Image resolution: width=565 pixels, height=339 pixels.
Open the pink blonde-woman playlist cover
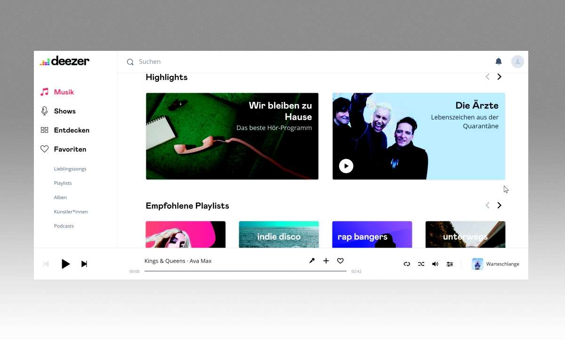(x=186, y=234)
